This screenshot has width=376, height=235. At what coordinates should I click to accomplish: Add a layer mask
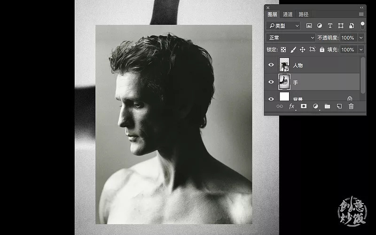pyautogui.click(x=304, y=106)
